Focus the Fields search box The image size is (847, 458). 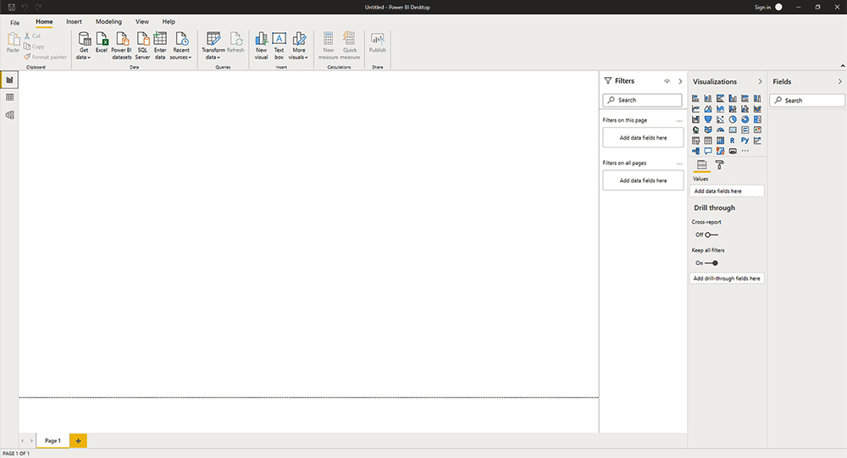point(807,101)
